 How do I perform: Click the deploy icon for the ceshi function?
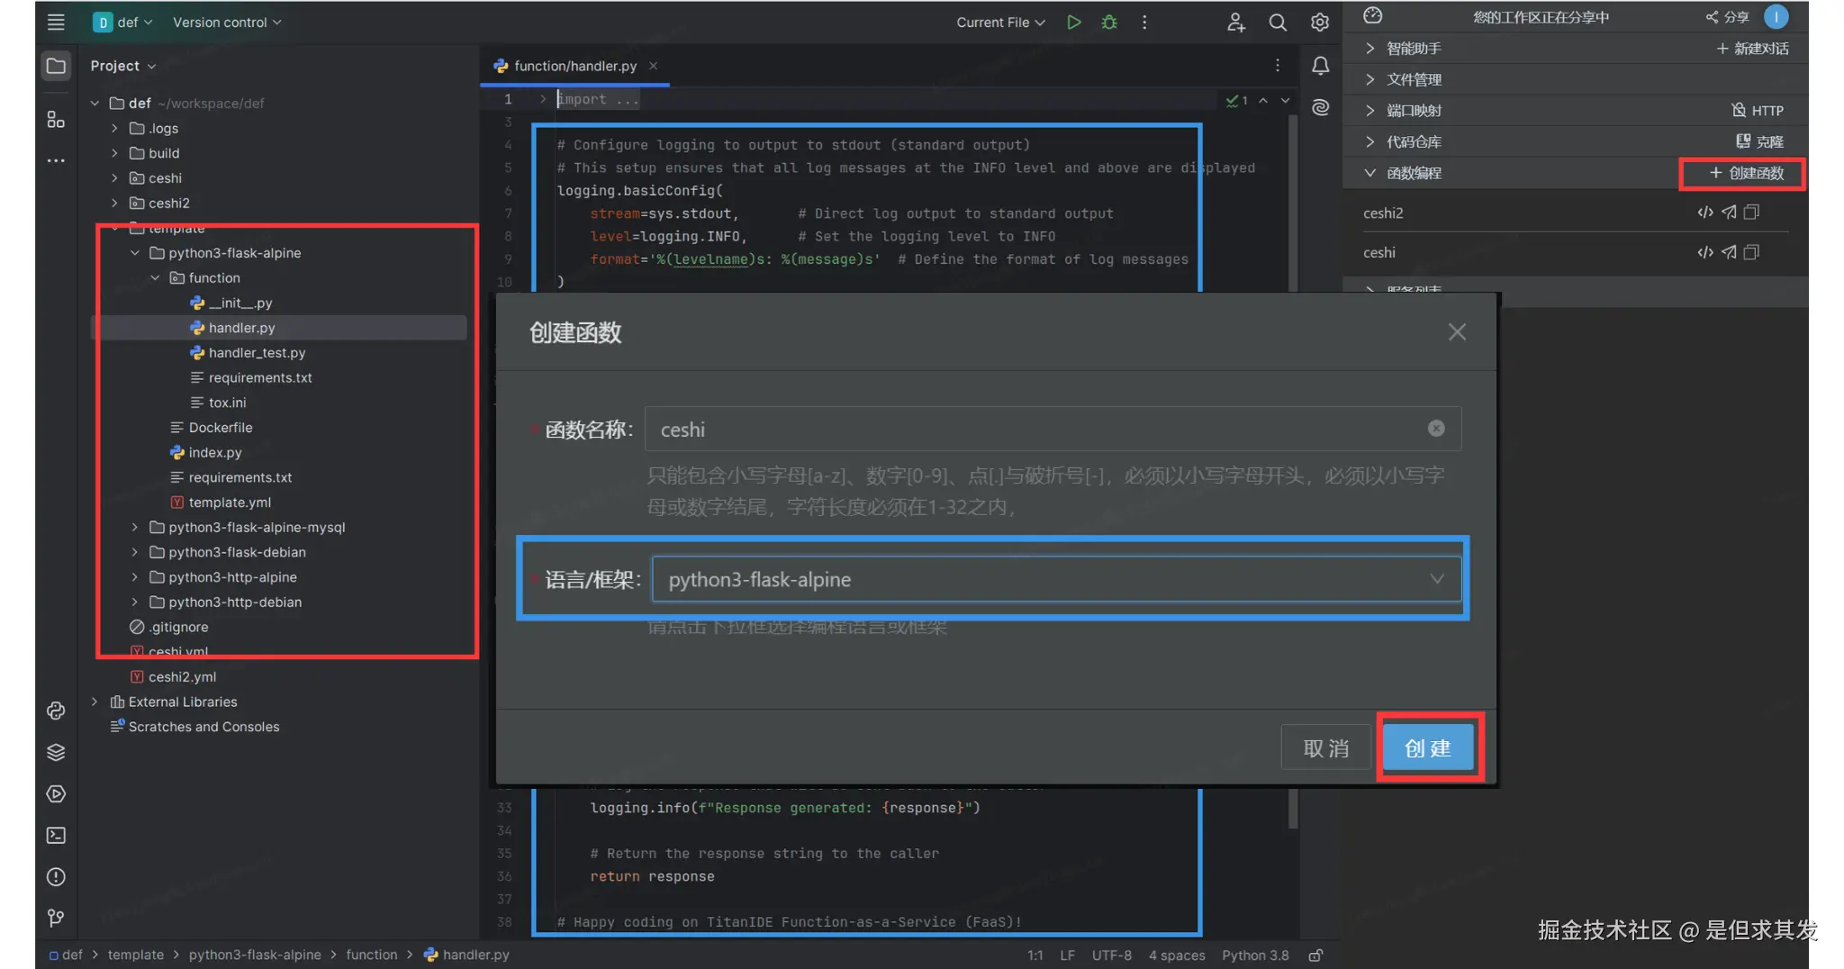[1728, 252]
